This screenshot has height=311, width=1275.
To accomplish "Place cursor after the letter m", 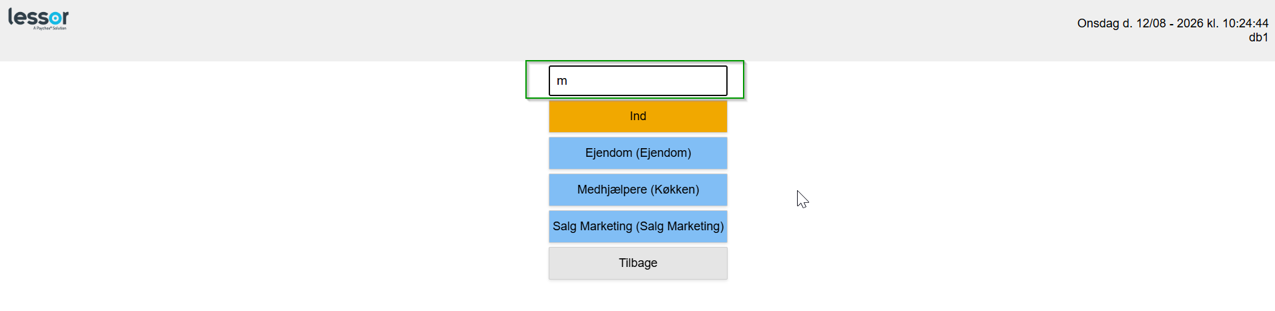I will point(569,81).
